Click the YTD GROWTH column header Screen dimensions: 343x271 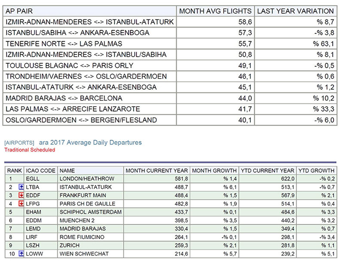(317, 170)
